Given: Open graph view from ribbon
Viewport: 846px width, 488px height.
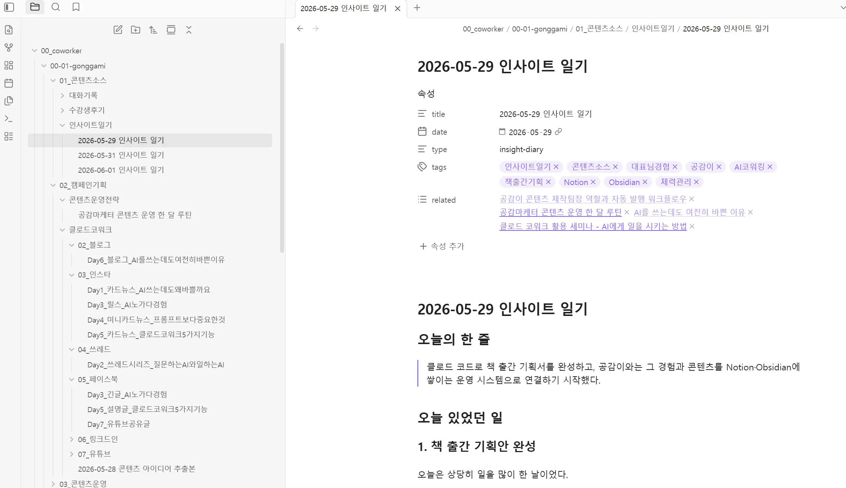Looking at the screenshot, I should [9, 48].
